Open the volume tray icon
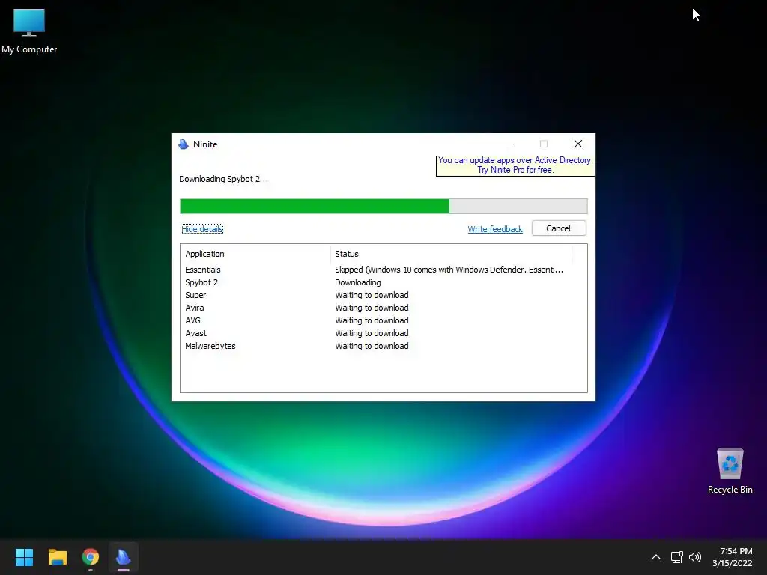This screenshot has width=767, height=575. pos(694,557)
